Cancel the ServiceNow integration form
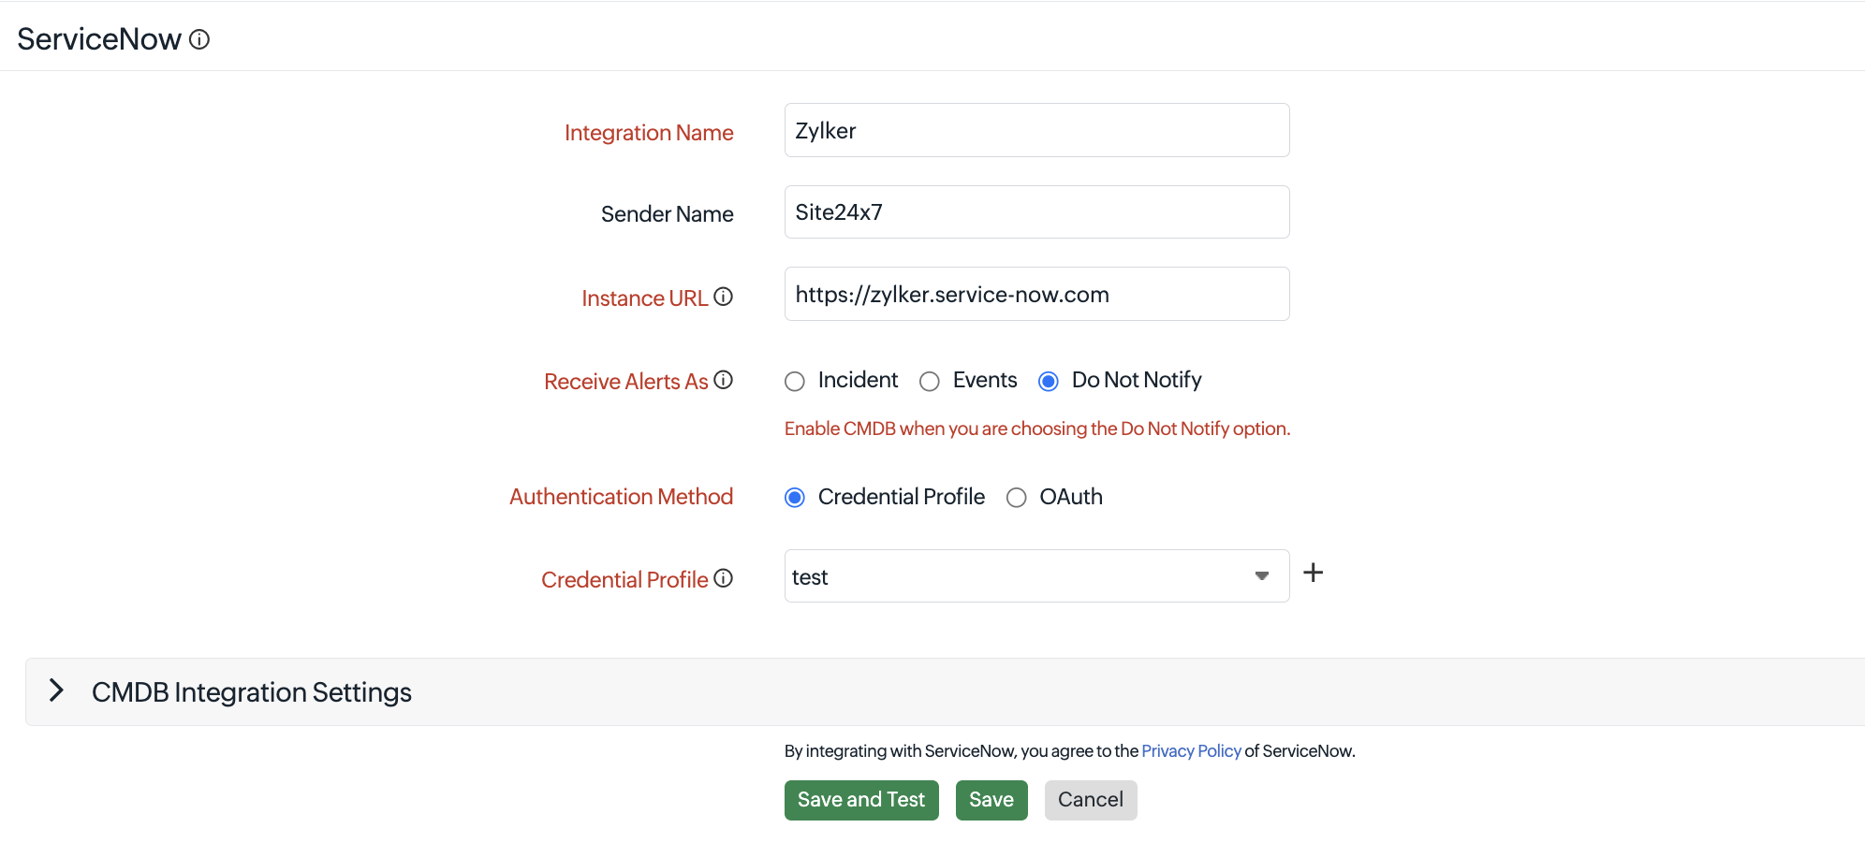Viewport: 1865px width, 857px height. tap(1091, 800)
